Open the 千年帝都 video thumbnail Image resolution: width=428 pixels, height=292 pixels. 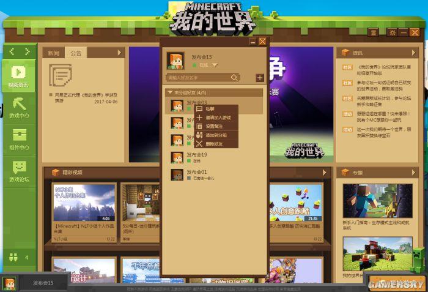click(x=141, y=271)
